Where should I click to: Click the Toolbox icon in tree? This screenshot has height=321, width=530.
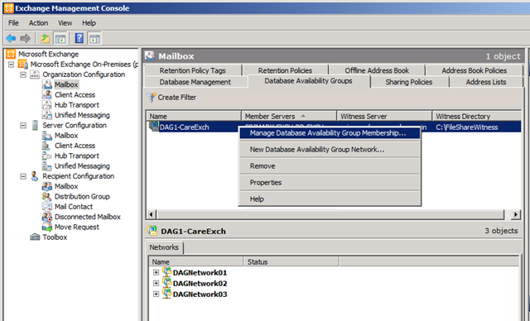tap(35, 237)
